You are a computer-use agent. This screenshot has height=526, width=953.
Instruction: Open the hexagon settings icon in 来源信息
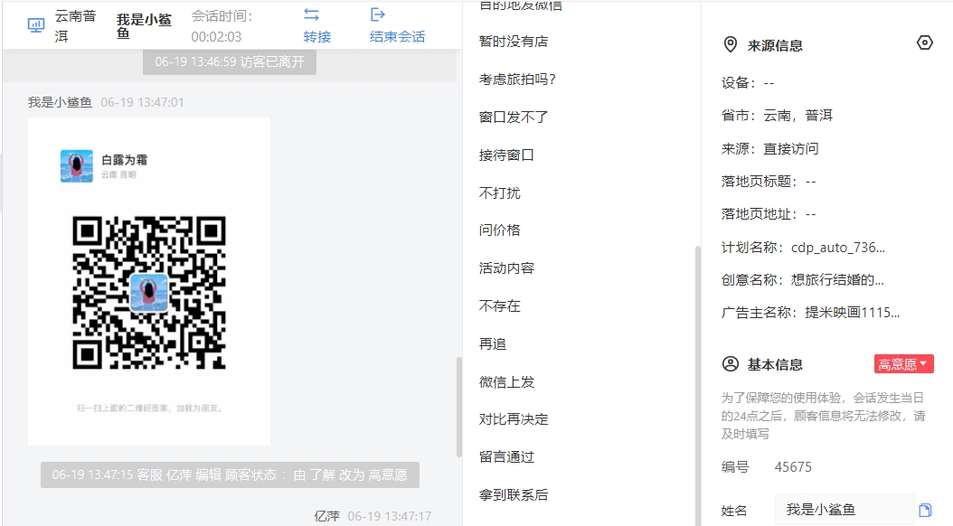tap(924, 42)
